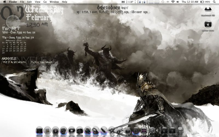Open System Preferences gear dock icon

click(x=152, y=131)
